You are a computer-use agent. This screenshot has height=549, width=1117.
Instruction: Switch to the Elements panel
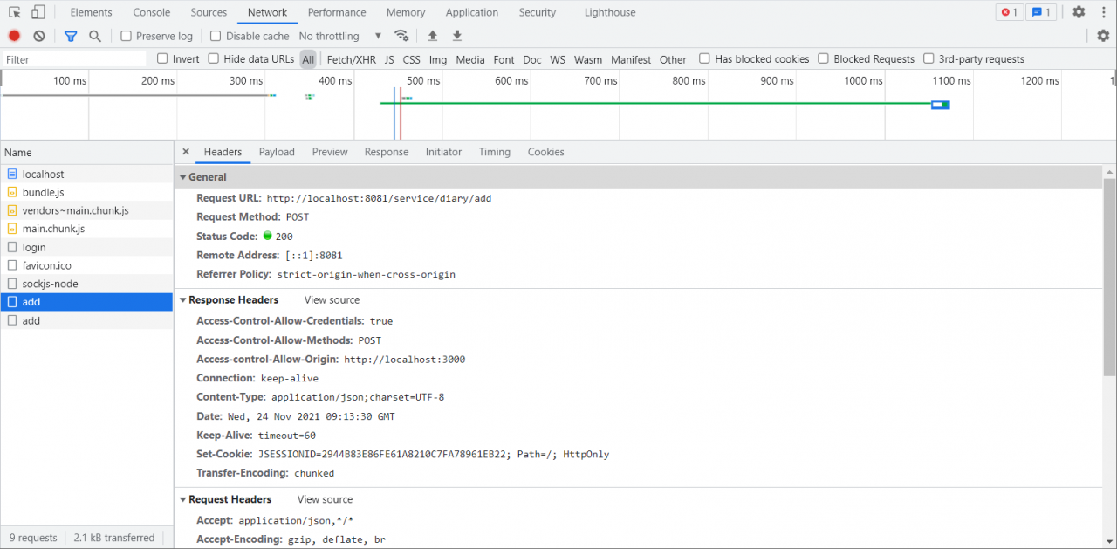91,12
